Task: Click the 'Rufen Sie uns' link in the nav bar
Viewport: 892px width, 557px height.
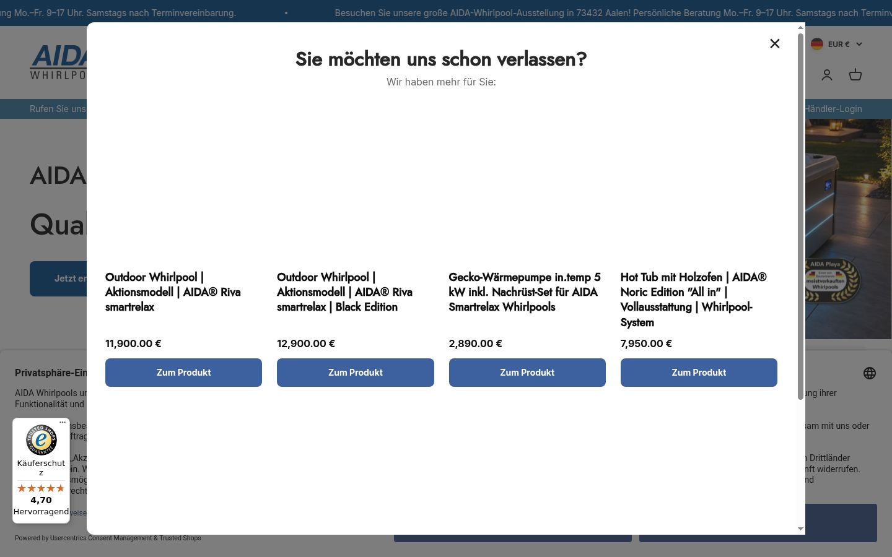Action: point(58,109)
